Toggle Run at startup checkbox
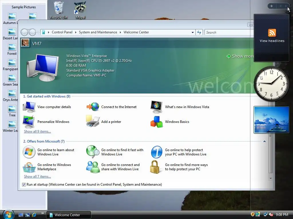 click(24, 184)
